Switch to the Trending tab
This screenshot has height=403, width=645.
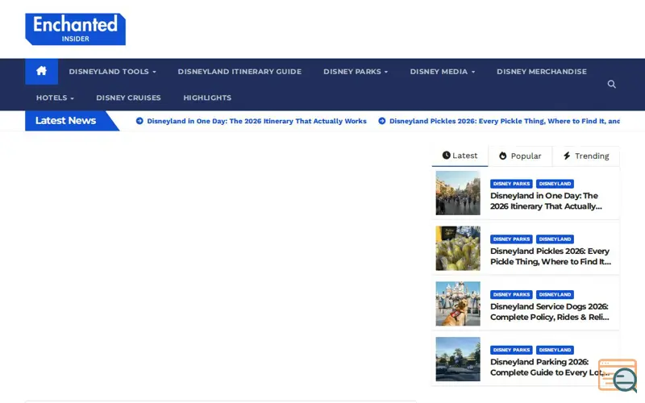586,156
